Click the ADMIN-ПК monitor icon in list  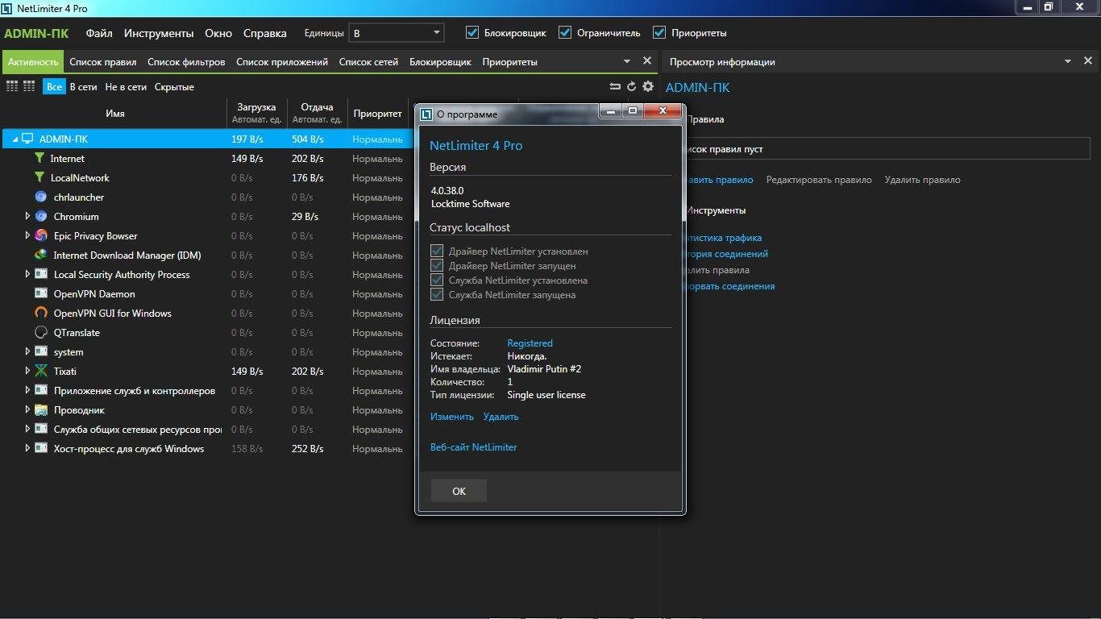(27, 139)
